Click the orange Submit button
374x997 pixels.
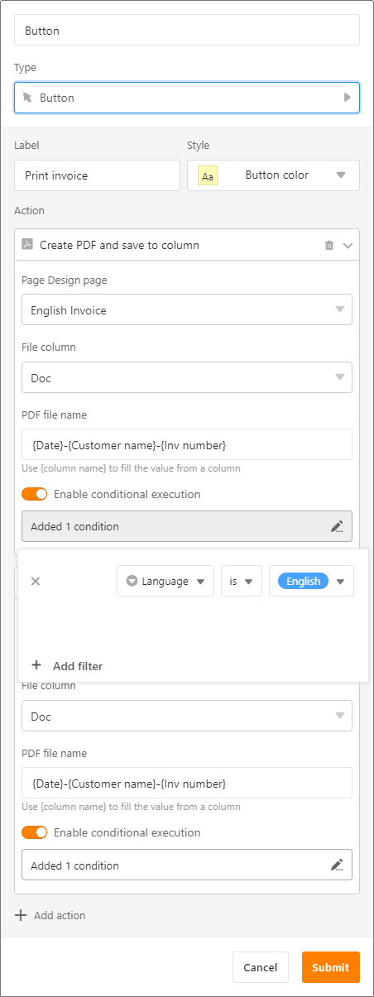[331, 967]
